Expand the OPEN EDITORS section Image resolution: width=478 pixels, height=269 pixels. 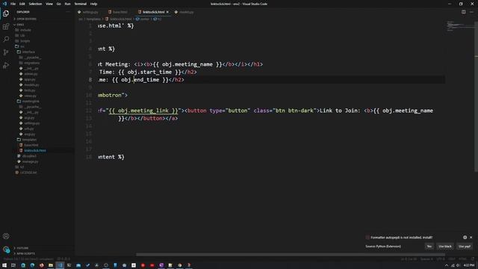pos(27,19)
